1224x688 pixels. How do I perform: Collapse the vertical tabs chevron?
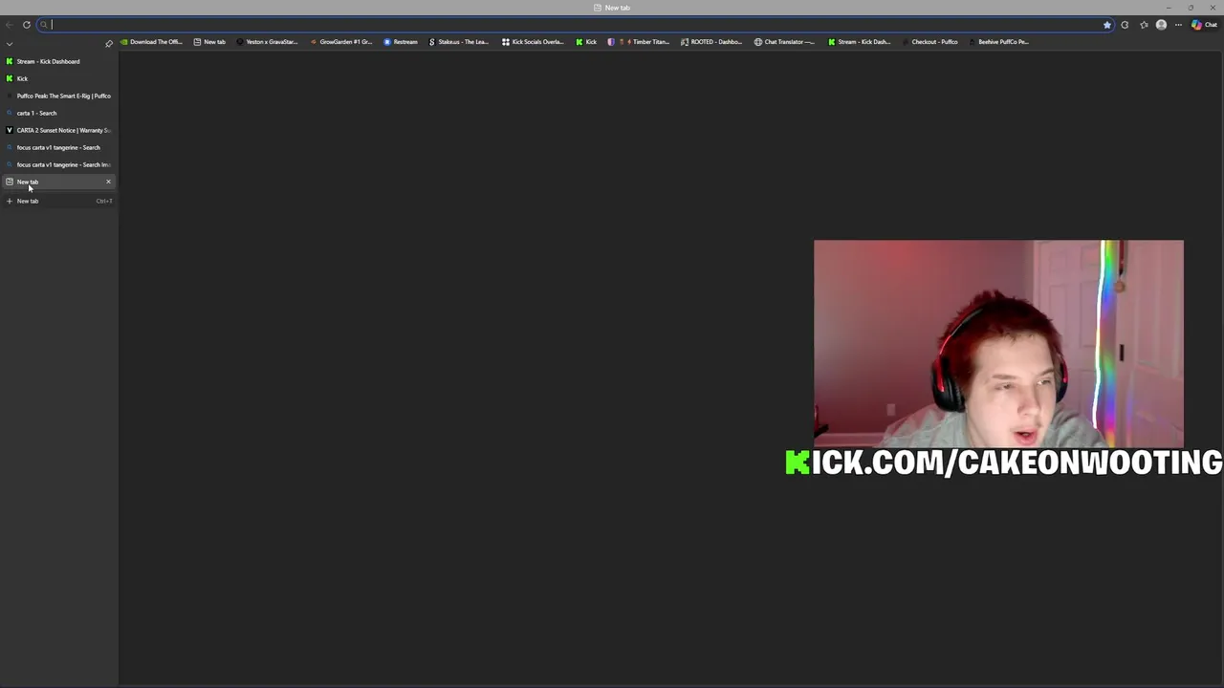(10, 44)
